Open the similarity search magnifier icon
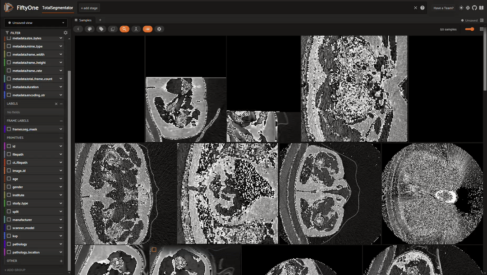The width and height of the screenshot is (487, 275). point(124,29)
